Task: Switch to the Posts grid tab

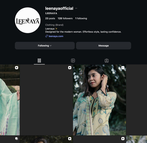Action: [39, 60]
